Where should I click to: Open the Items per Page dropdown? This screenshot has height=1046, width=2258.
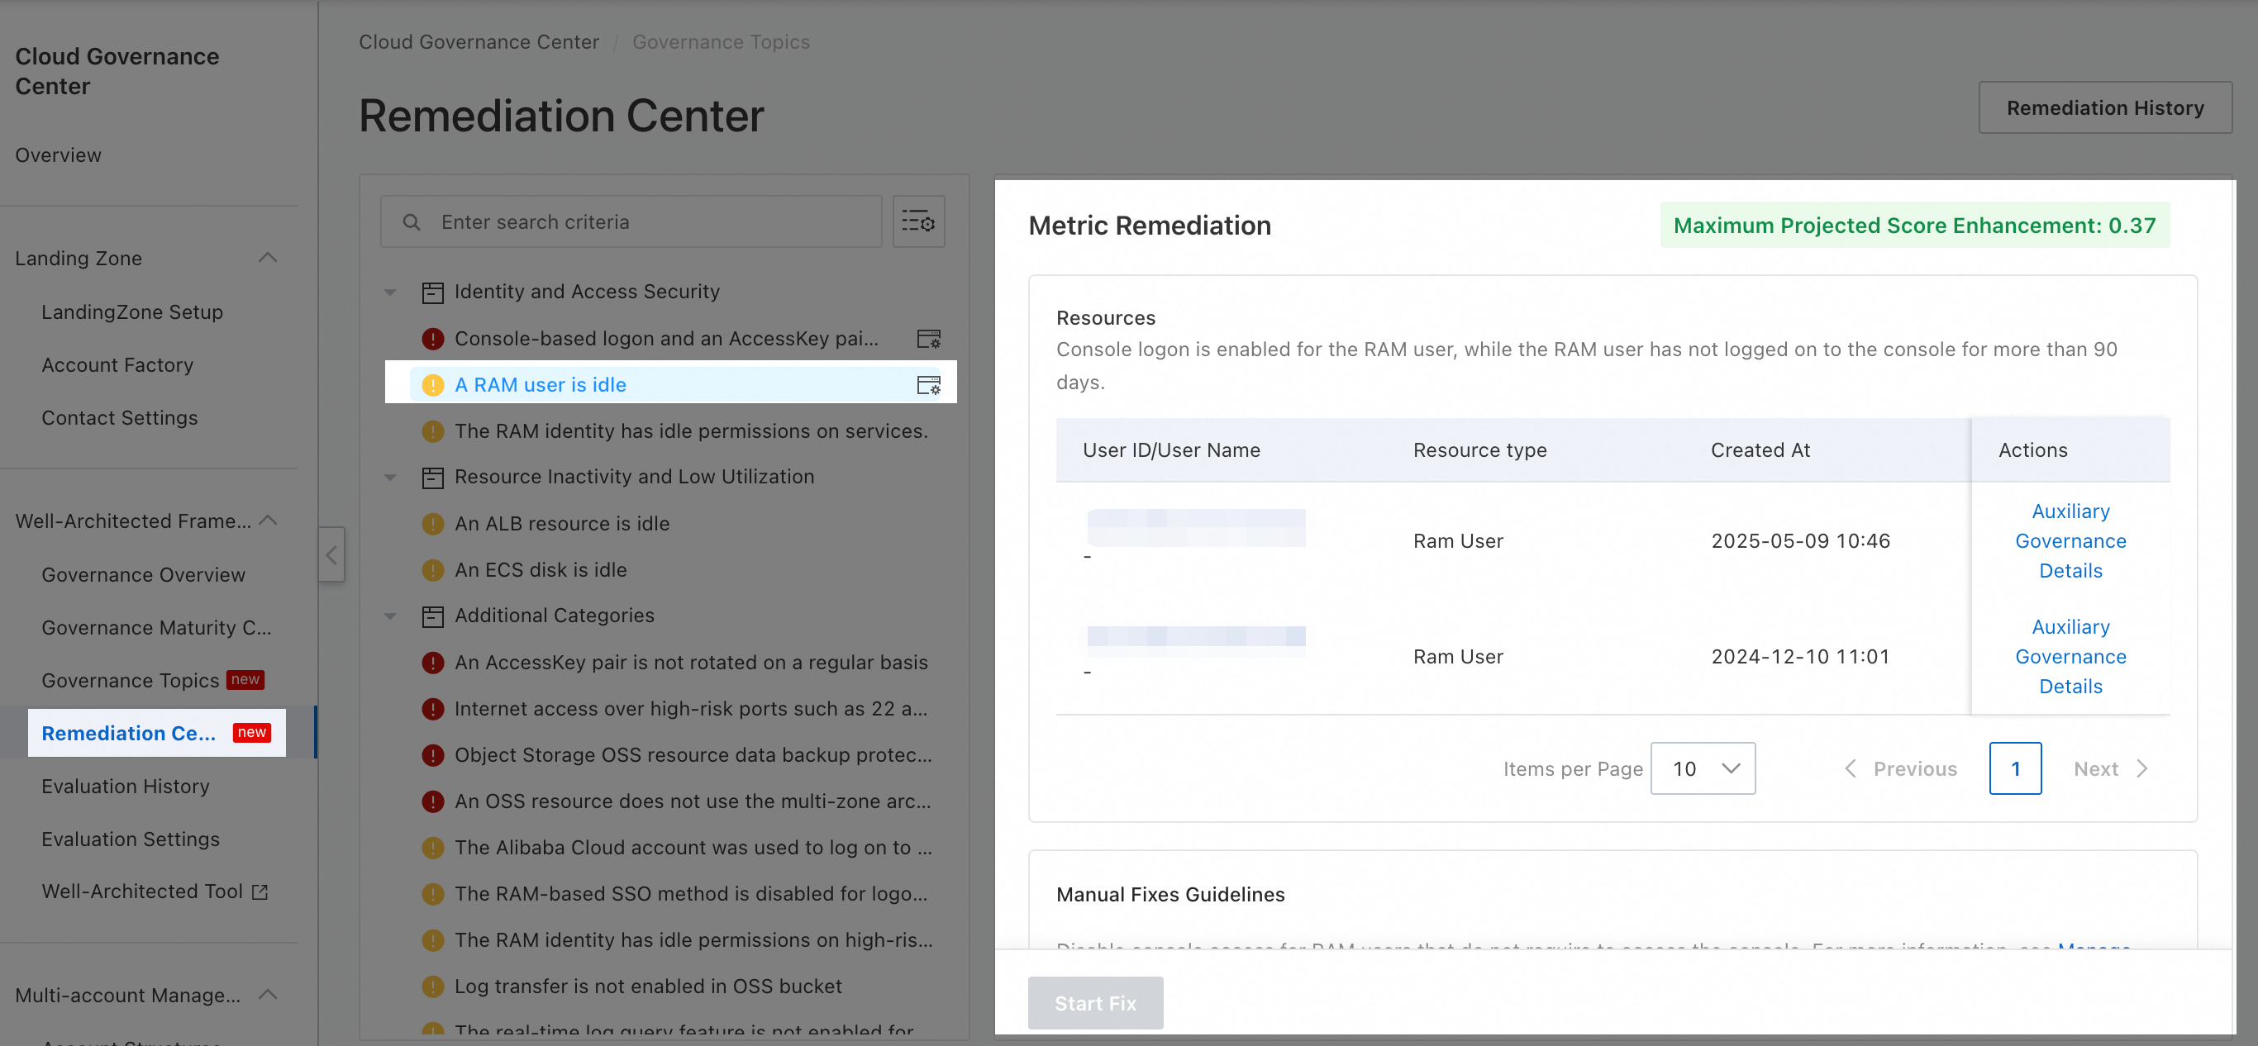(1702, 769)
